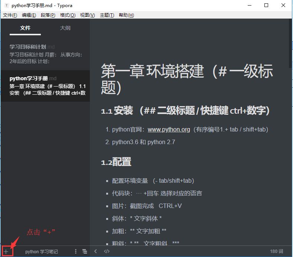Click bullet 图片: 截图完成 CTRL+V
The height and width of the screenshot is (257, 293).
tap(147, 206)
